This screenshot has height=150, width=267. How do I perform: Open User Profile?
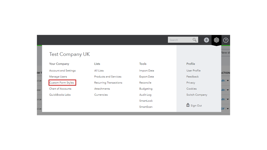pos(194,70)
